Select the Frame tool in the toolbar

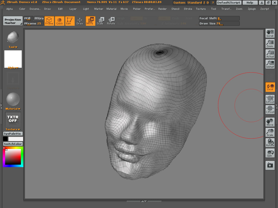coord(49,21)
